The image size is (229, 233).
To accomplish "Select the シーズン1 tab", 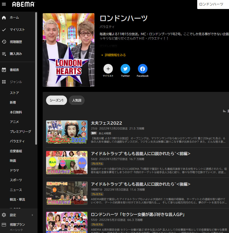I will click(56, 100).
